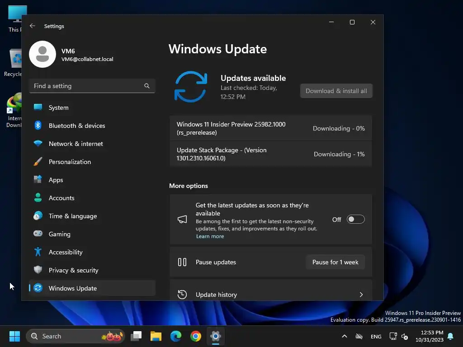Viewport: 463px width, 347px height.
Task: Open Accessibility settings page
Action: pyautogui.click(x=92, y=252)
